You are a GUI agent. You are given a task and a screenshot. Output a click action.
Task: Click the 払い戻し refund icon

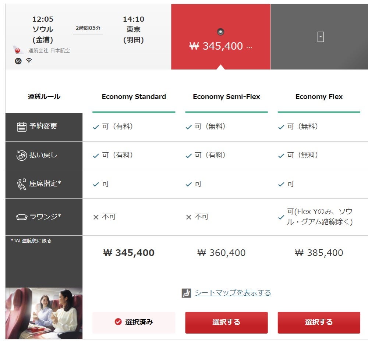coord(22,155)
